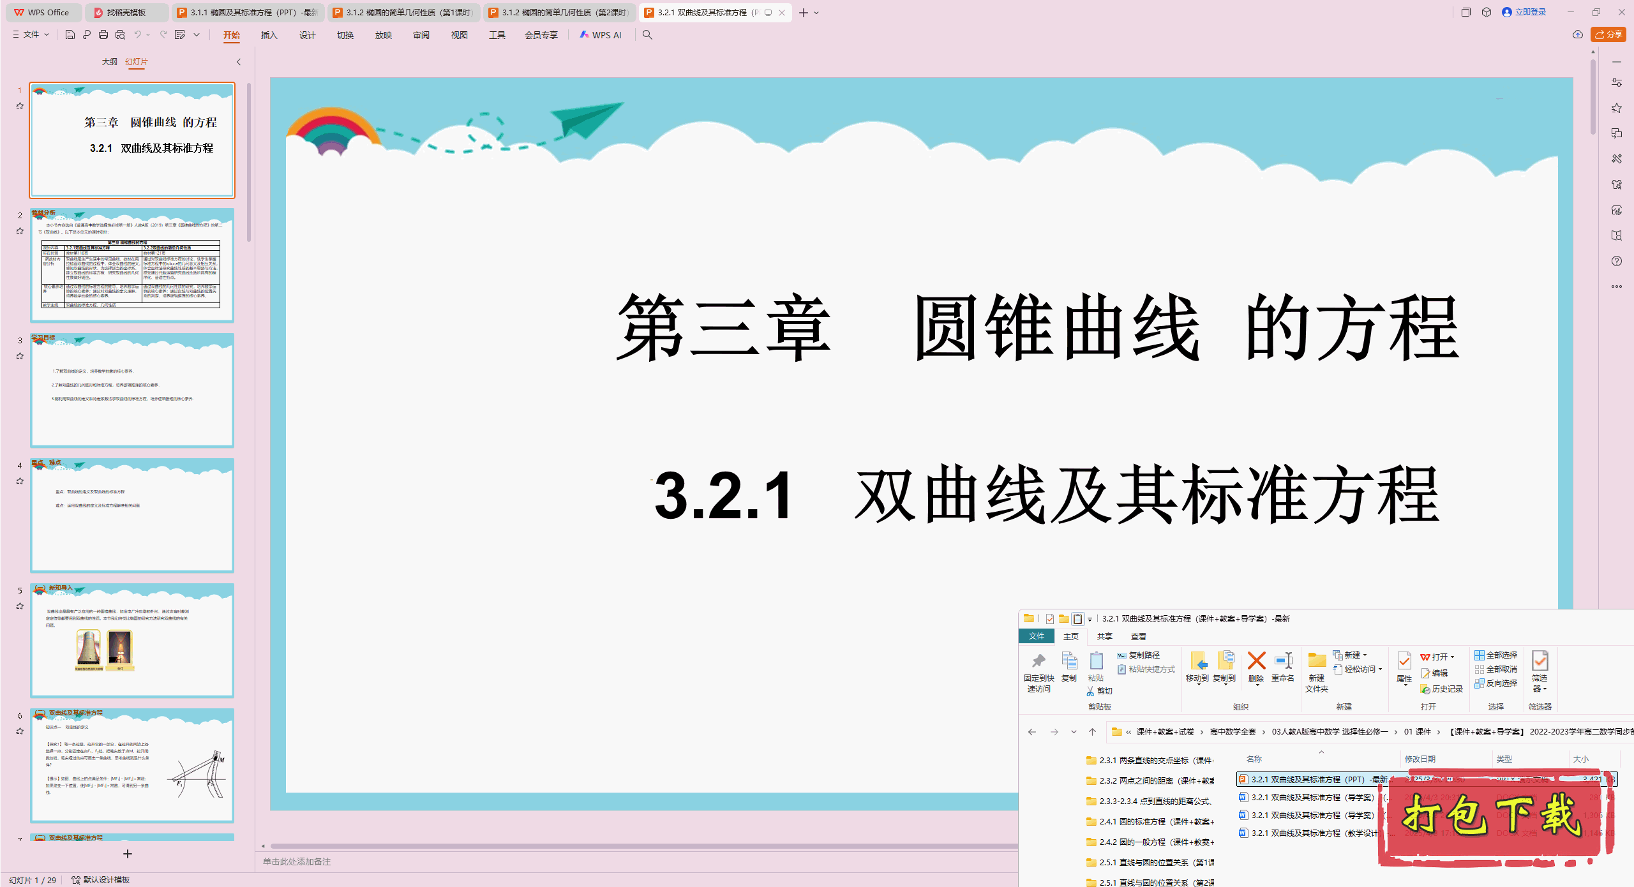Click the red delete X in Explorer
Screen dimensions: 1634x887
pos(1256,661)
